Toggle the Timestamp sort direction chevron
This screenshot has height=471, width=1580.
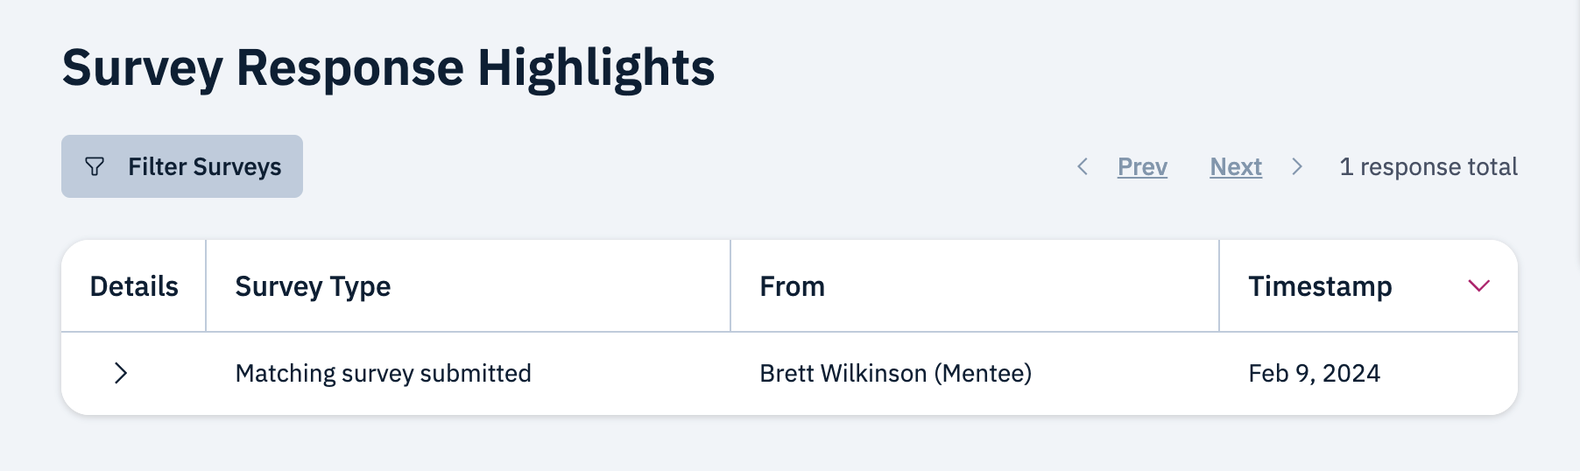point(1478,286)
